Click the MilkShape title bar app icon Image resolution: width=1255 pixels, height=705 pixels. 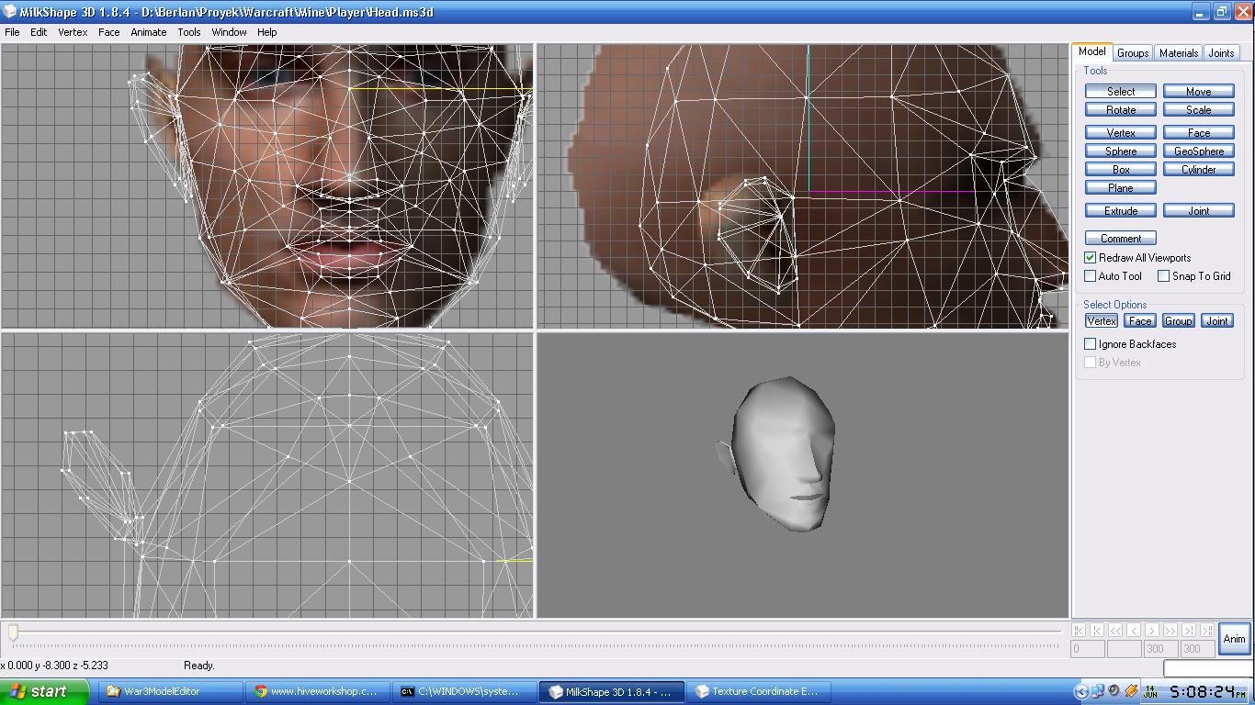point(10,12)
